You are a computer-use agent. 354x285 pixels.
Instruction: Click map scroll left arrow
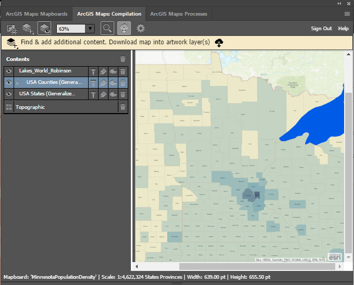tap(137, 266)
